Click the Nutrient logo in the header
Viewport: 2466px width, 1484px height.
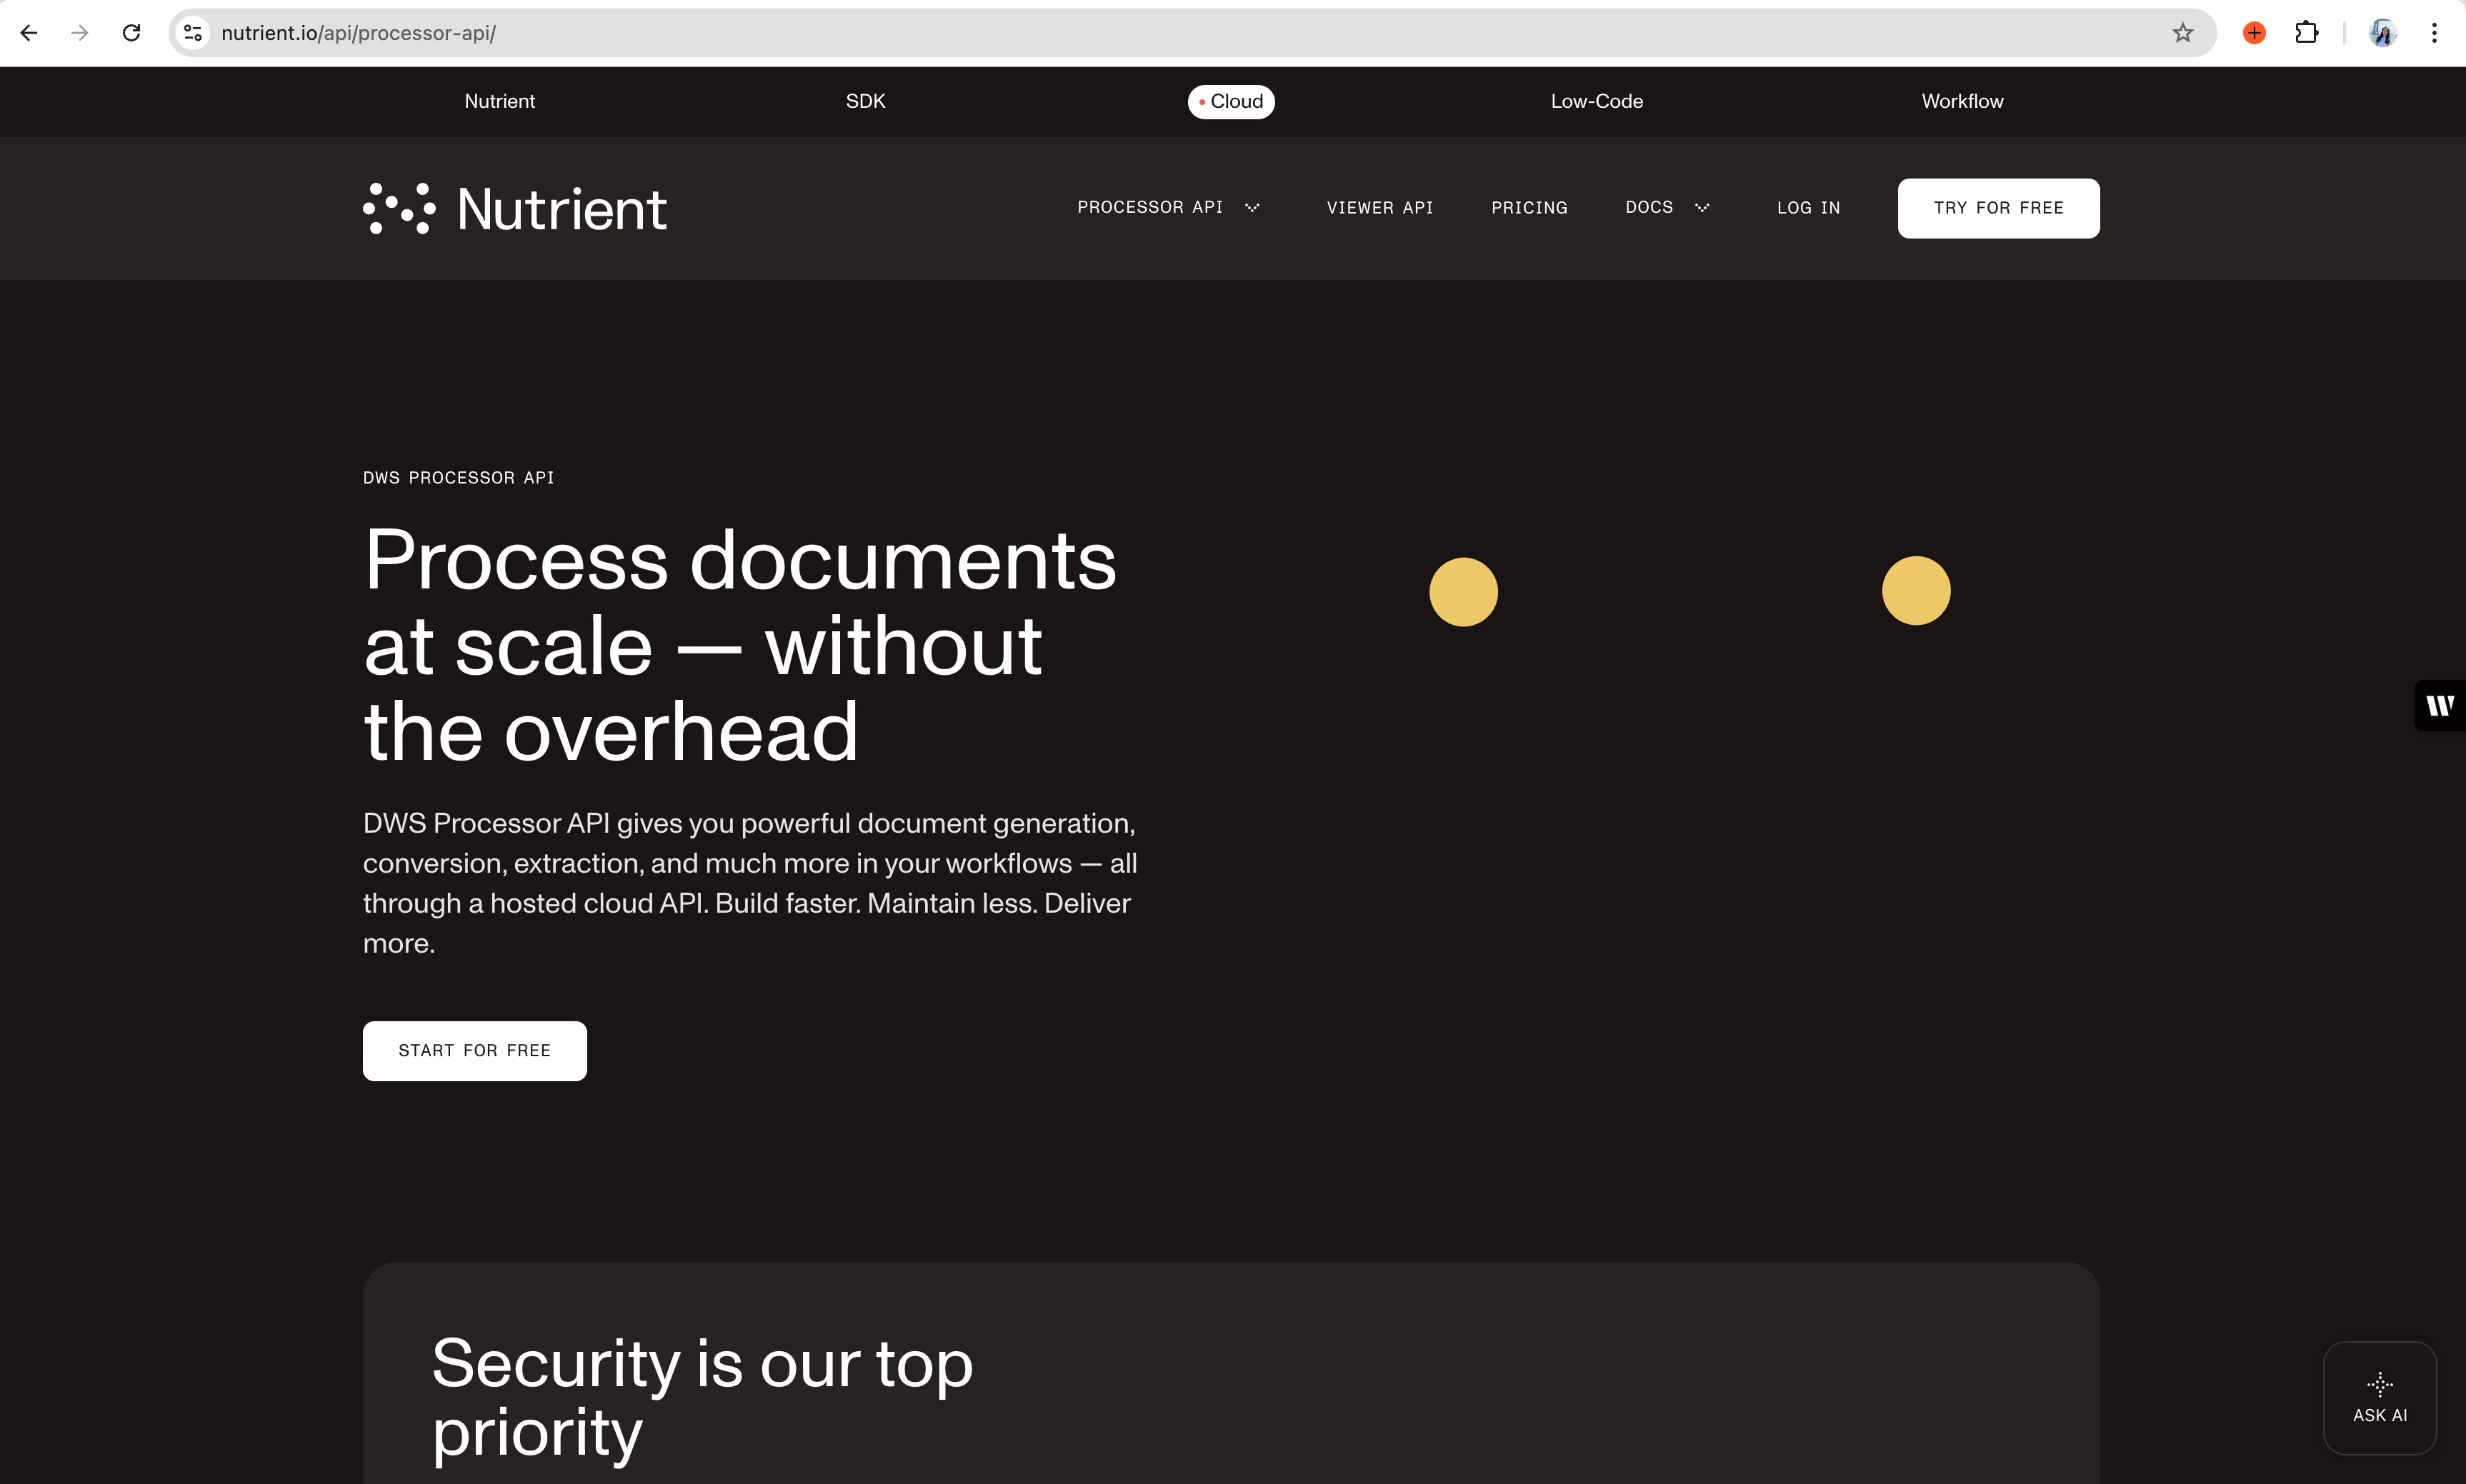[x=515, y=208]
